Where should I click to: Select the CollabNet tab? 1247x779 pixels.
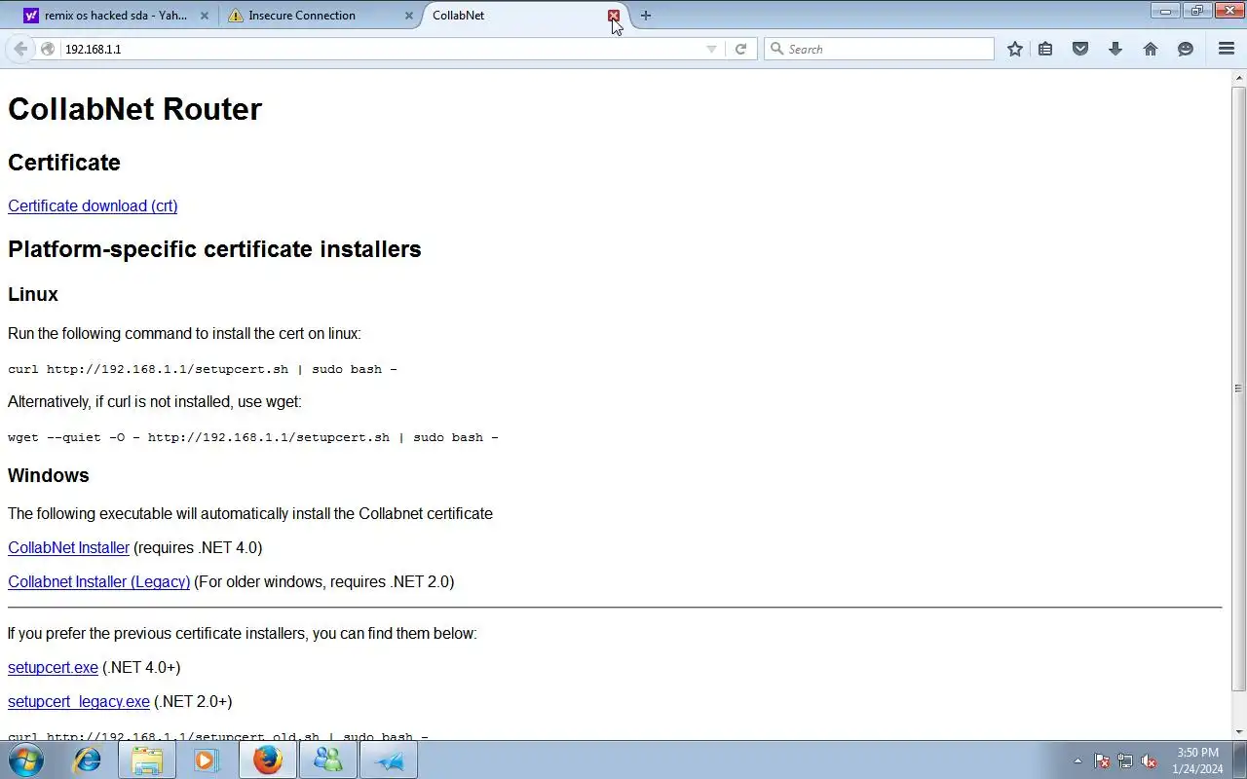pos(516,16)
